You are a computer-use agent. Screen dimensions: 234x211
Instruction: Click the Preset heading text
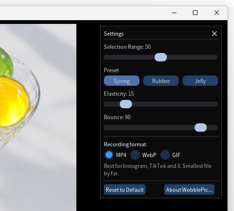point(111,70)
